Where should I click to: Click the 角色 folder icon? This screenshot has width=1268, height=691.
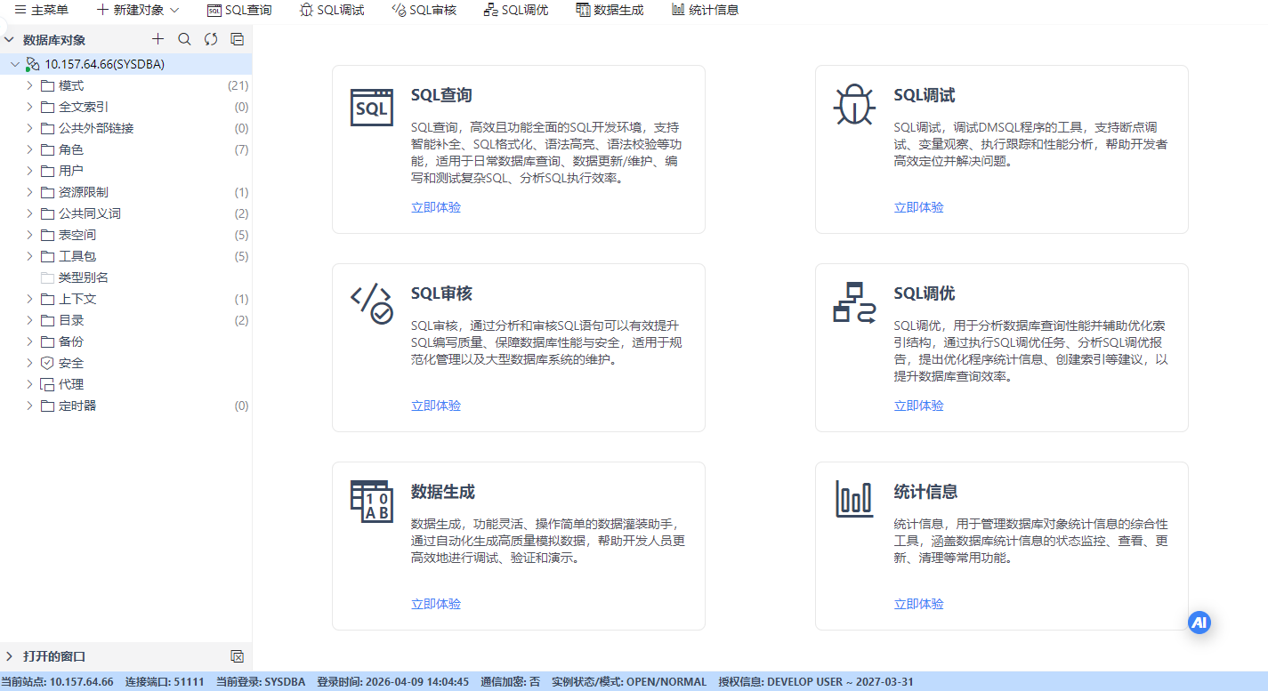pos(47,149)
